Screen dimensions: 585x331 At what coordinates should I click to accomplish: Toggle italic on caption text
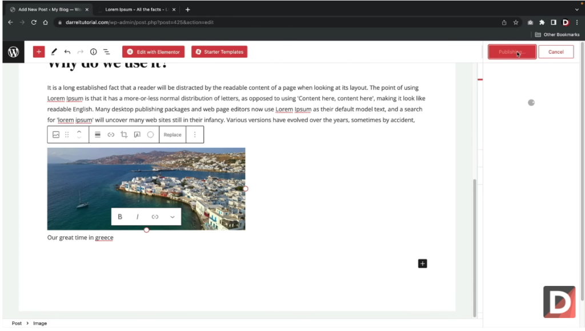(x=137, y=216)
